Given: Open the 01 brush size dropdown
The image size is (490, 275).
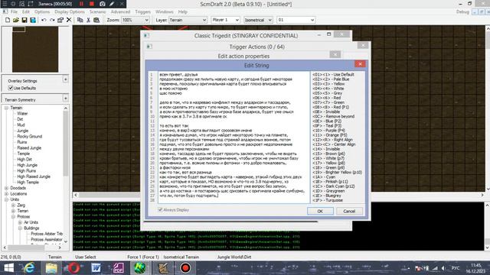Looking at the screenshot, I should pyautogui.click(x=296, y=20).
